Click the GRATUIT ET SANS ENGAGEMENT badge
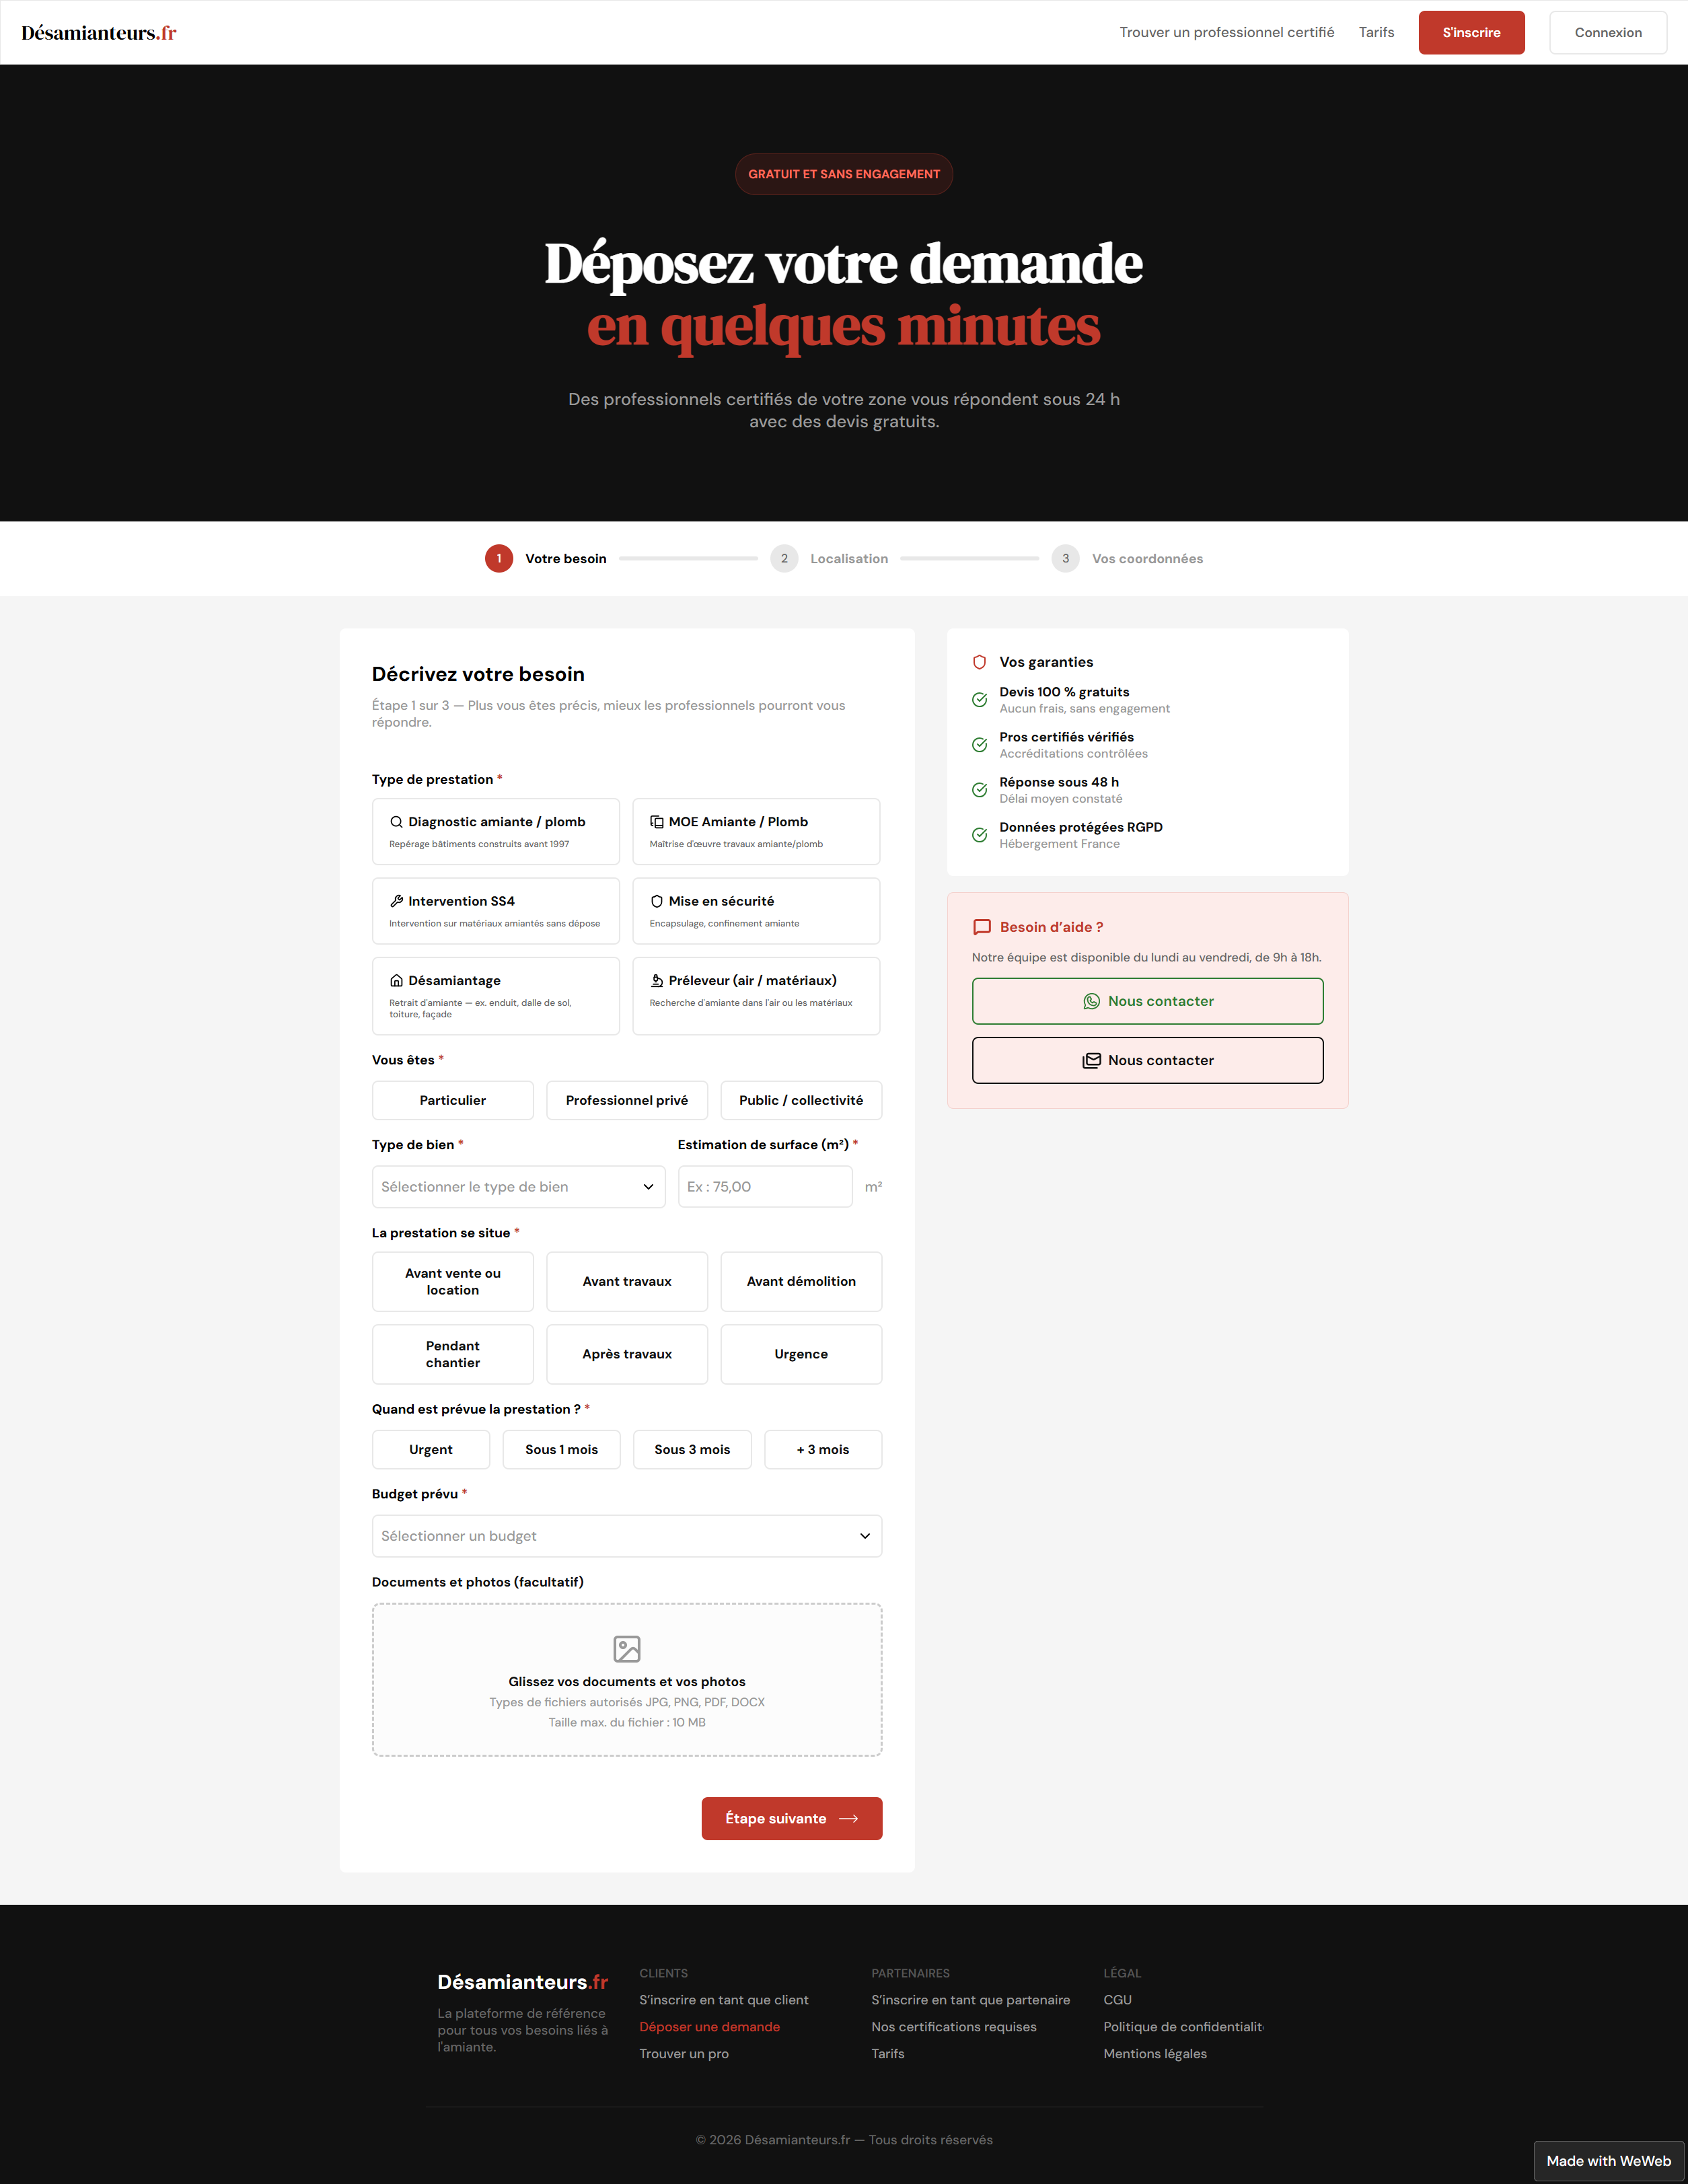1688x2184 pixels. (844, 174)
